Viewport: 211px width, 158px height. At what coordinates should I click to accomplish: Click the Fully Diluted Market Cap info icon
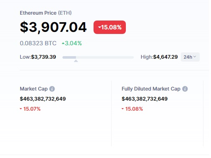tap(185, 89)
